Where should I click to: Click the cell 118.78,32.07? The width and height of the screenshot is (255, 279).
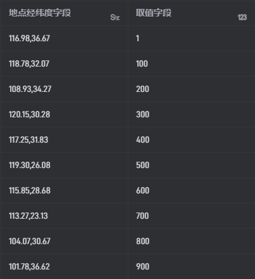pos(65,63)
